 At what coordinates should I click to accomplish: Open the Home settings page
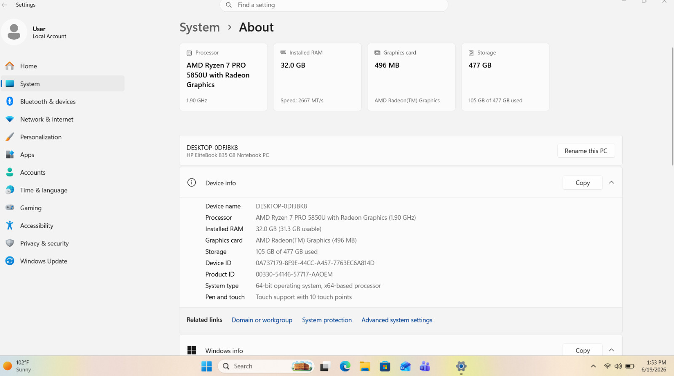[x=63, y=66]
